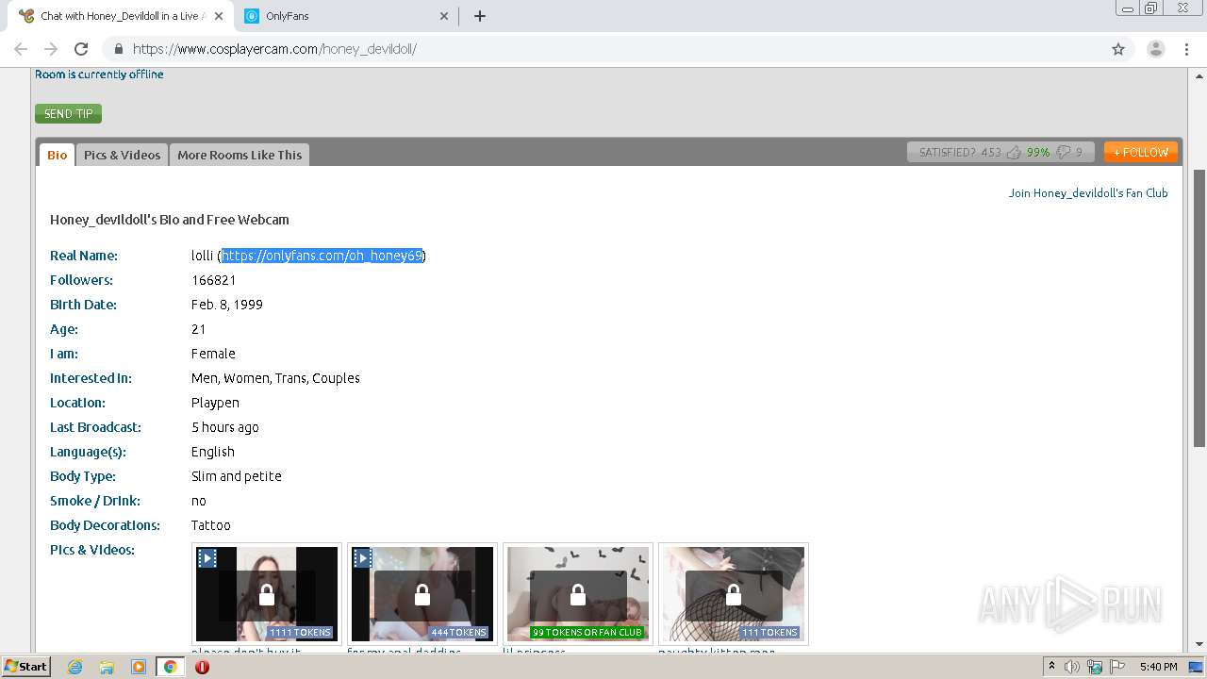The height and width of the screenshot is (679, 1207).
Task: Click the scrollbar down arrow
Action: pos(1199,644)
